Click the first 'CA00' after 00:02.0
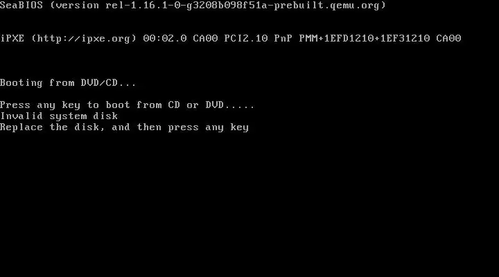 point(205,39)
